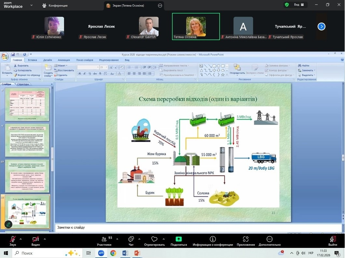
Task: Expand audio options arrow next to Звук
Action: [x=21, y=239]
